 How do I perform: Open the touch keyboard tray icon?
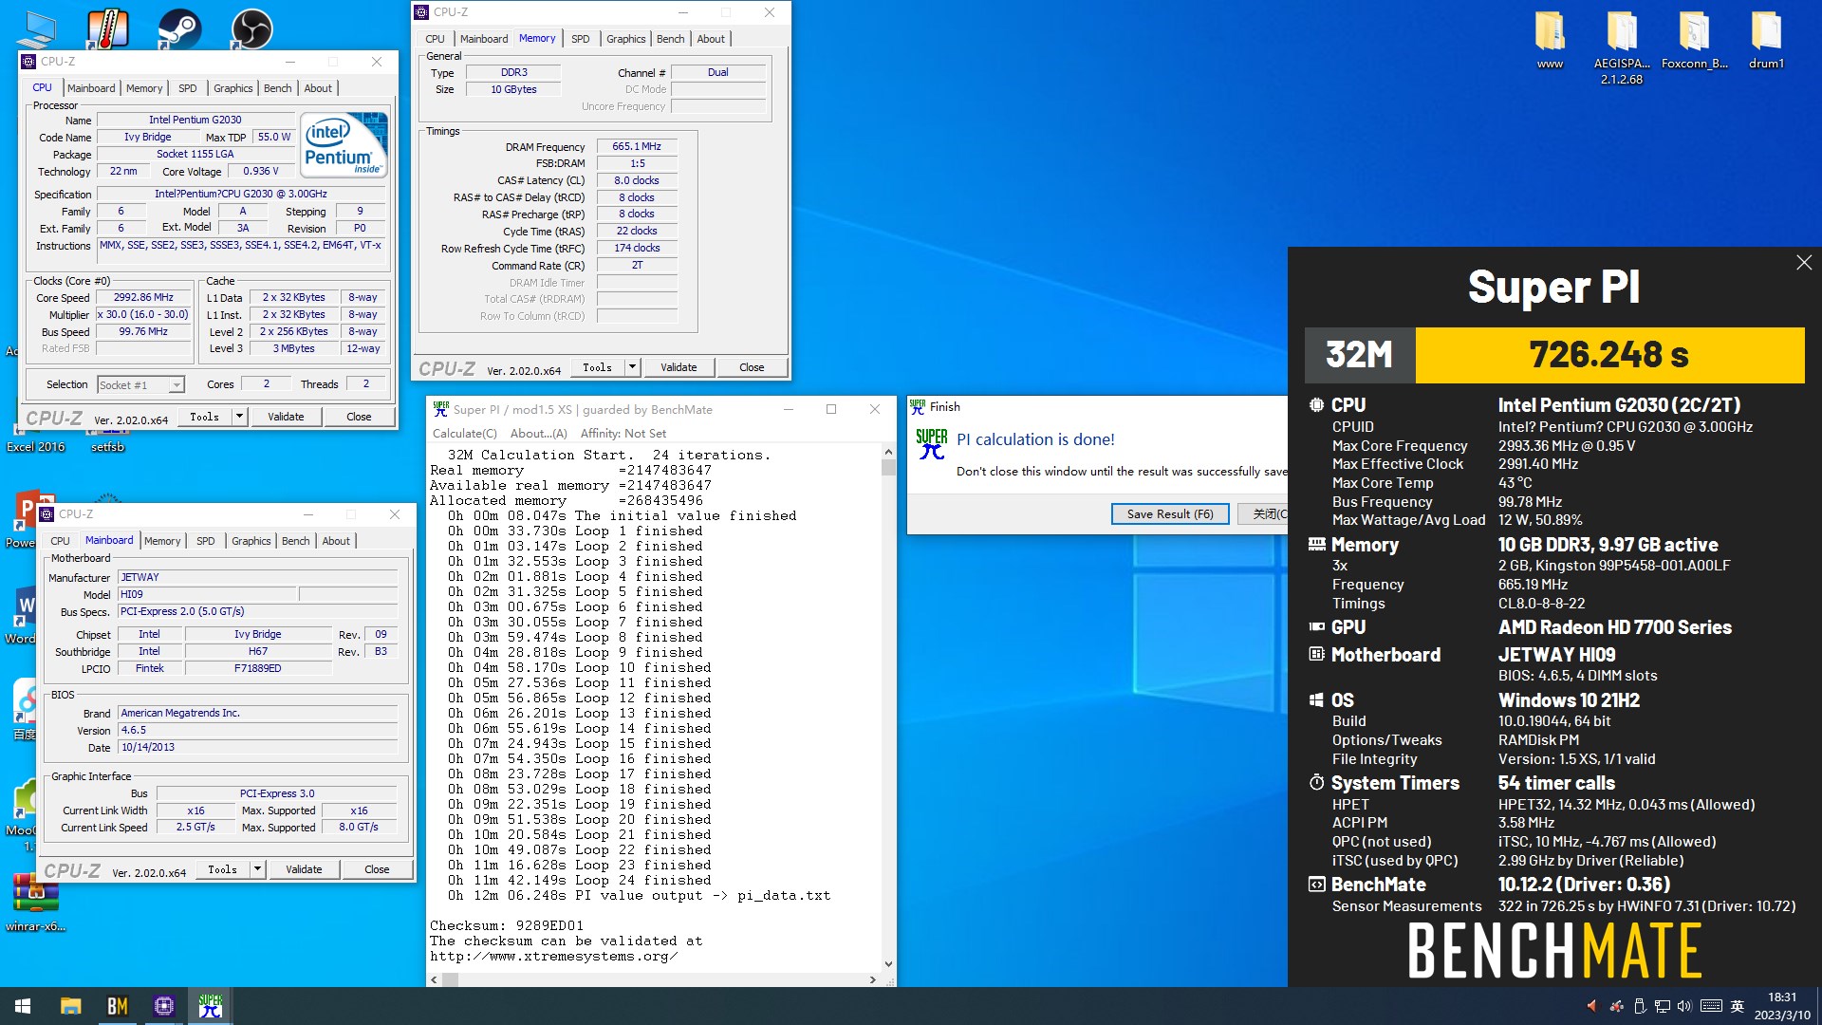tap(1711, 1006)
